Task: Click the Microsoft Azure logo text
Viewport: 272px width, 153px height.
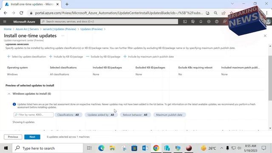Action: 24,22
